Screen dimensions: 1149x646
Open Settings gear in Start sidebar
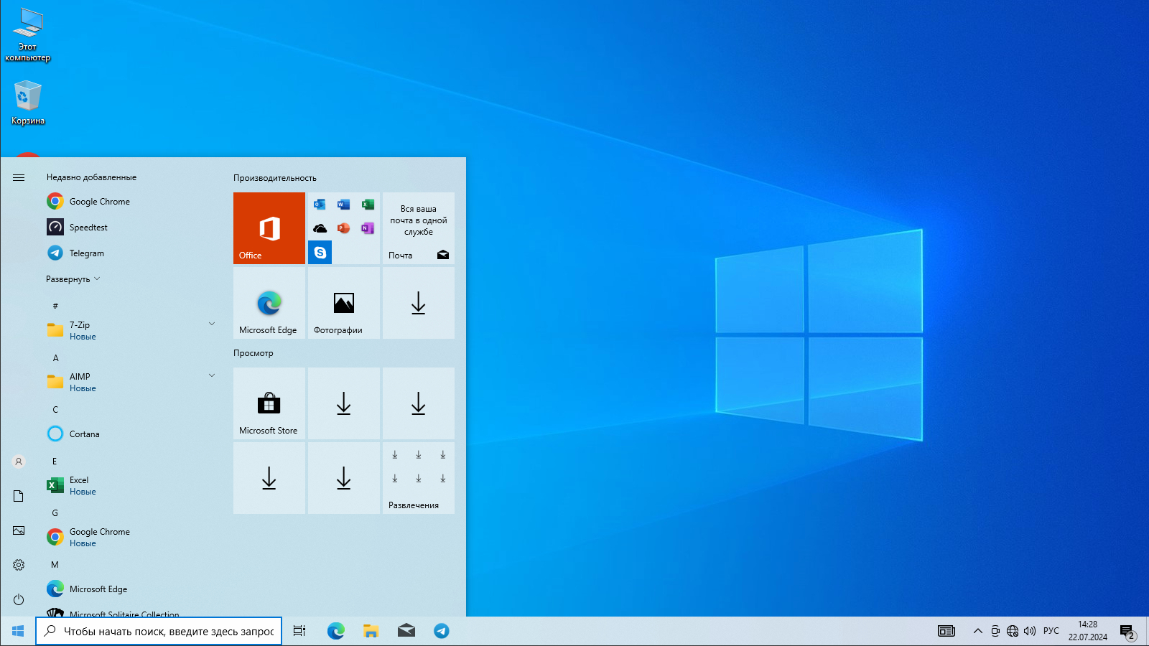pyautogui.click(x=19, y=565)
